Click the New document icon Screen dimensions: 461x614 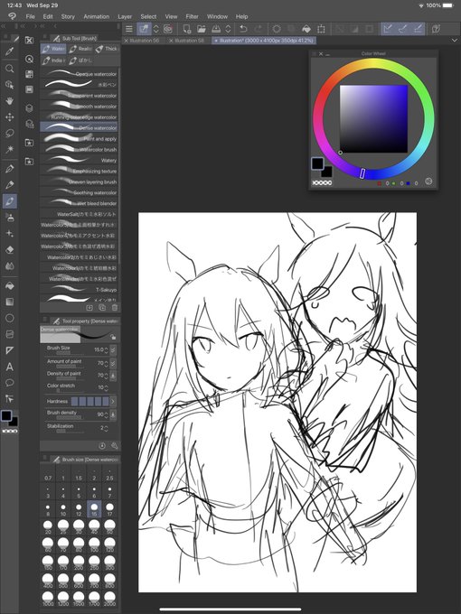[186, 29]
